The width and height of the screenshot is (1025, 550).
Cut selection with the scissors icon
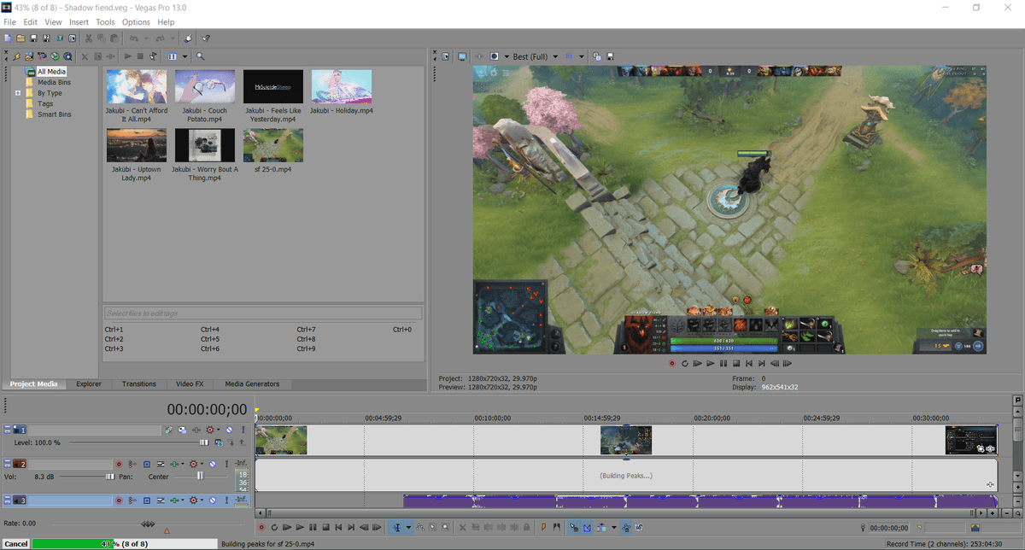tap(87, 38)
